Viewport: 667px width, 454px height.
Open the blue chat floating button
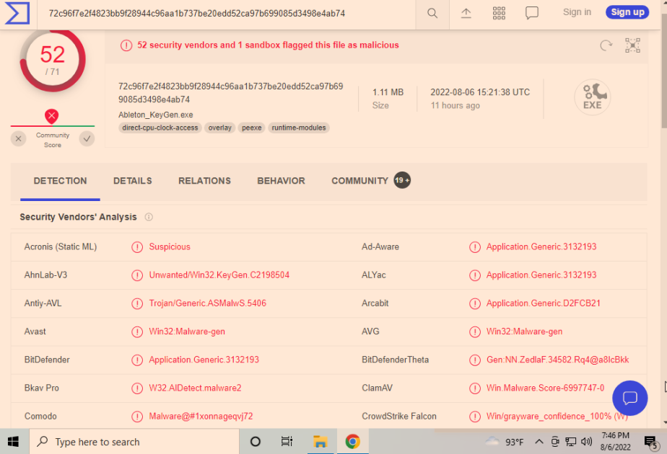pyautogui.click(x=629, y=398)
